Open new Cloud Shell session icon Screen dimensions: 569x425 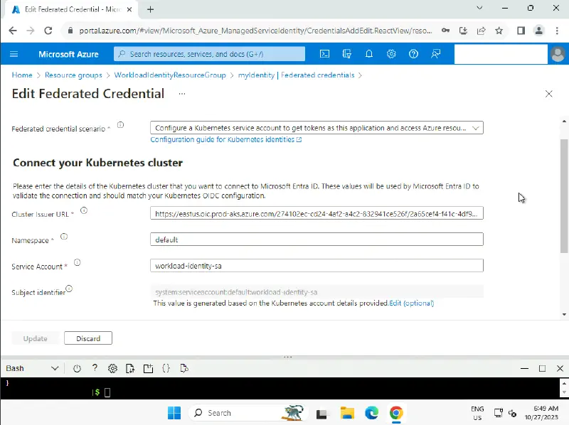coord(148,368)
